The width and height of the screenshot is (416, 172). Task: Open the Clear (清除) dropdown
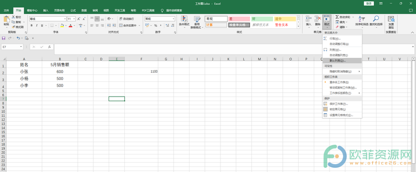342,27
